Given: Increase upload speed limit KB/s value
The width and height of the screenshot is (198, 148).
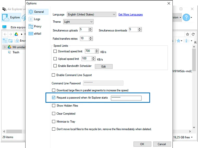Looking at the screenshot, I should tap(93, 58).
